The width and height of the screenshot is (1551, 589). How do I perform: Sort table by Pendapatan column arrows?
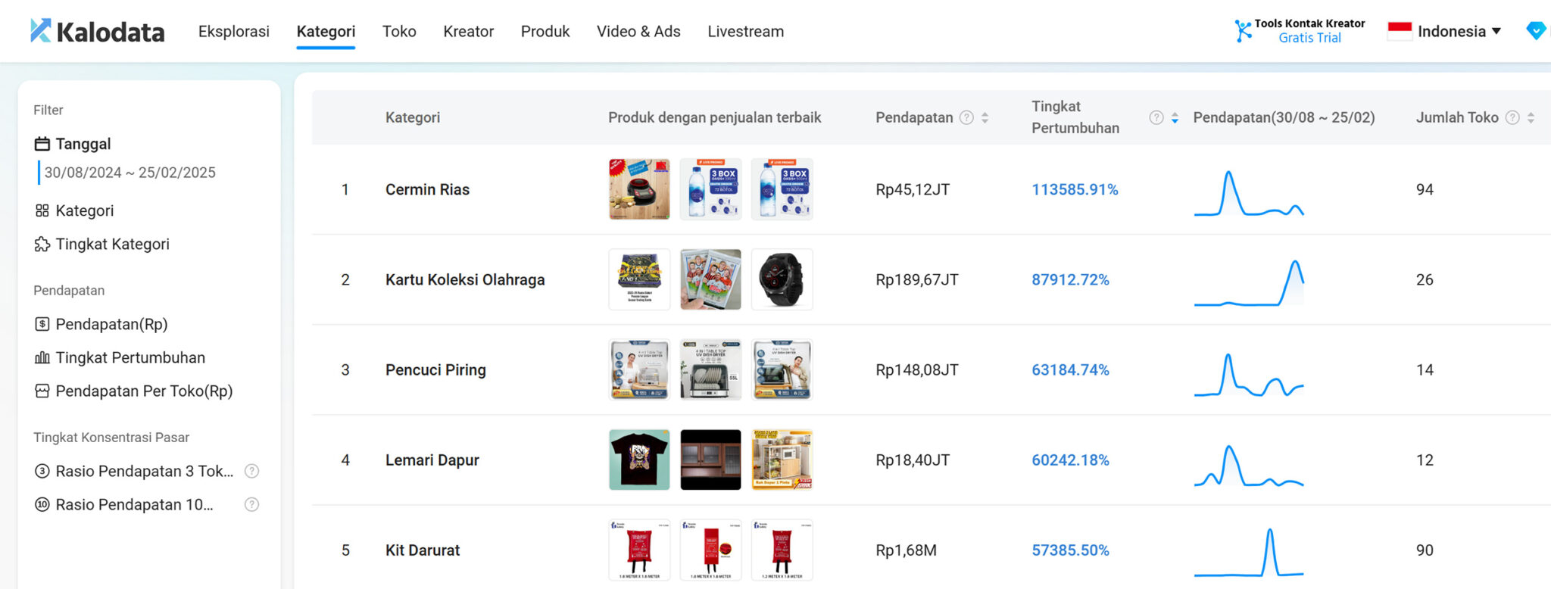pyautogui.click(x=985, y=117)
